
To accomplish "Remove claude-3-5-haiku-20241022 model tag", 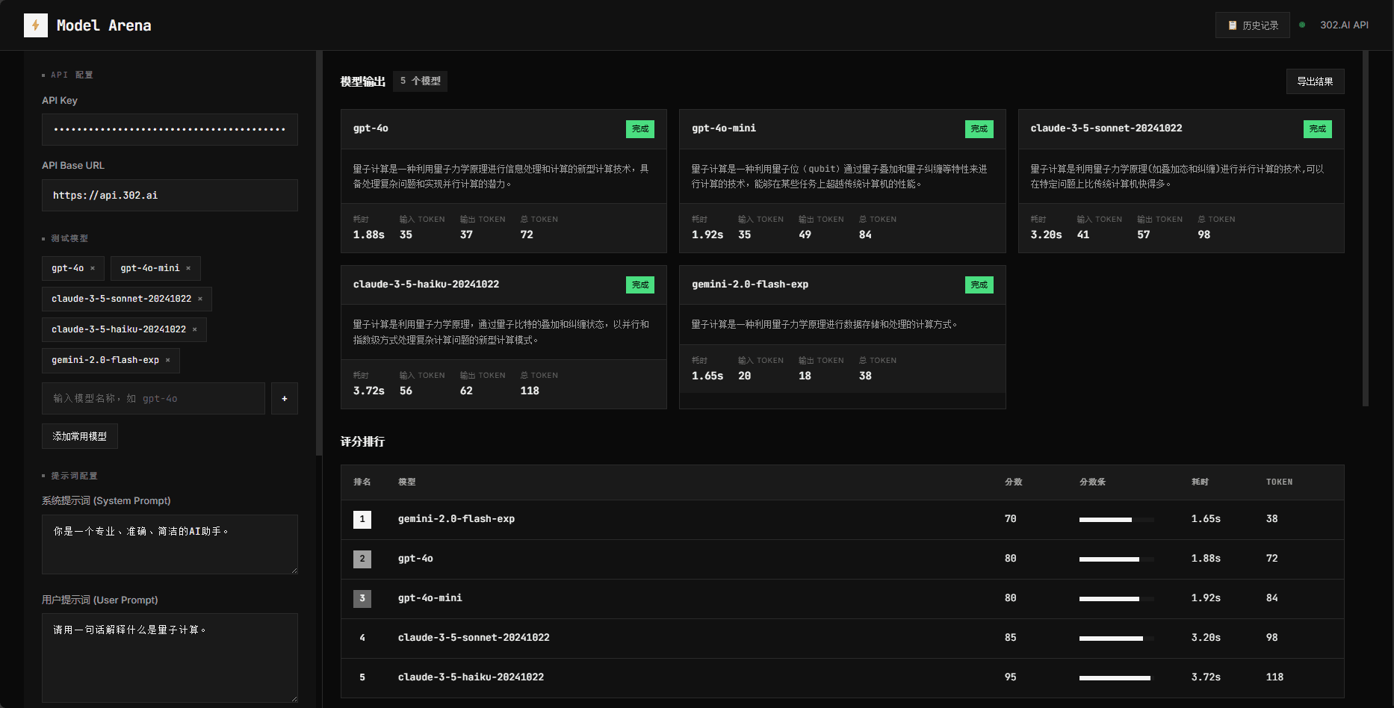I will 195,329.
